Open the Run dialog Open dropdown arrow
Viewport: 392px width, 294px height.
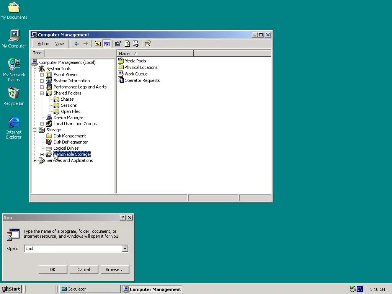click(x=125, y=248)
